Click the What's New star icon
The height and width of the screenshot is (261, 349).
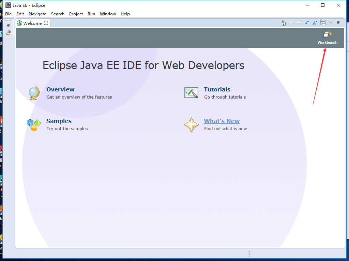pos(191,125)
